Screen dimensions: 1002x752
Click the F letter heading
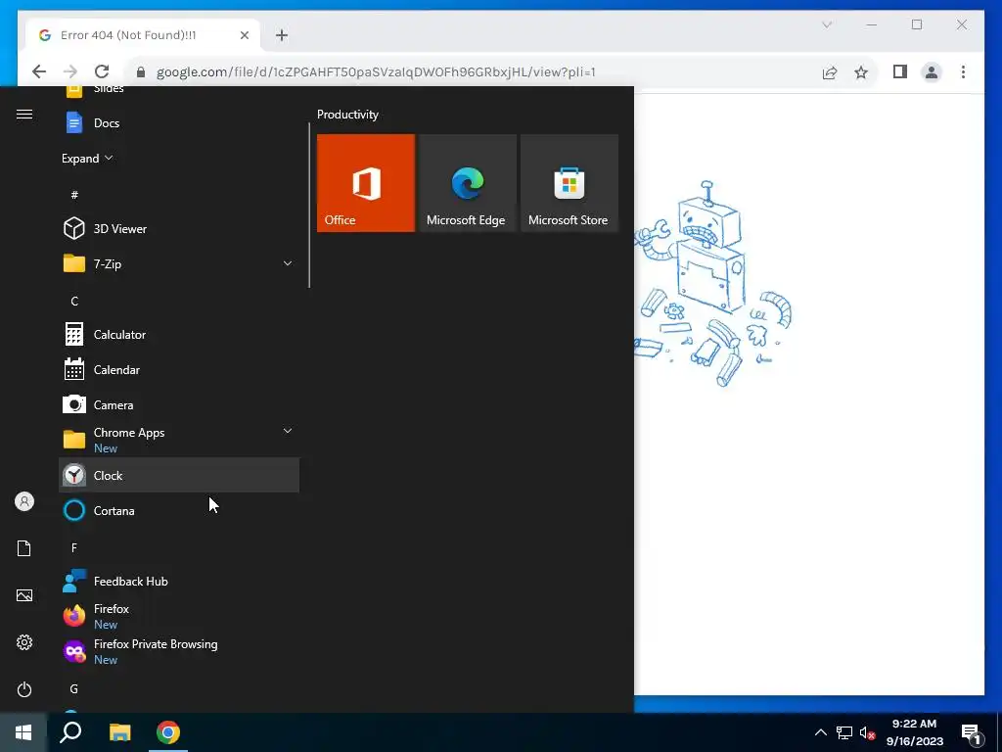tap(74, 547)
